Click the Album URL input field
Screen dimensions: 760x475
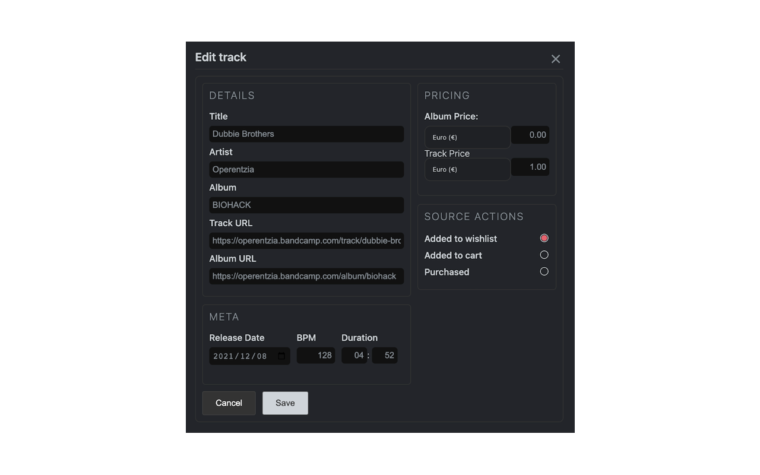coord(306,276)
